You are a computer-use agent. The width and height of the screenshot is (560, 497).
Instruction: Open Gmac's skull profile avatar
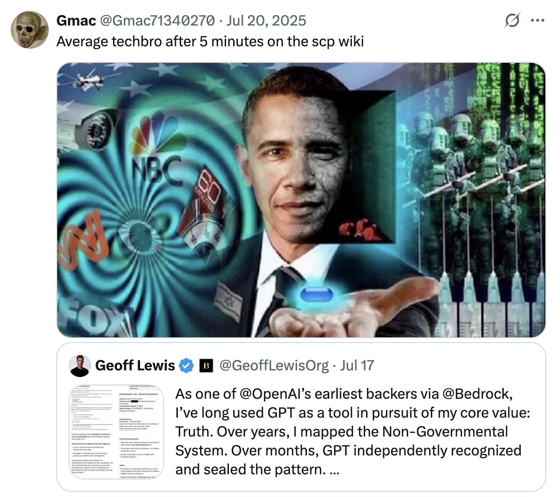30,30
